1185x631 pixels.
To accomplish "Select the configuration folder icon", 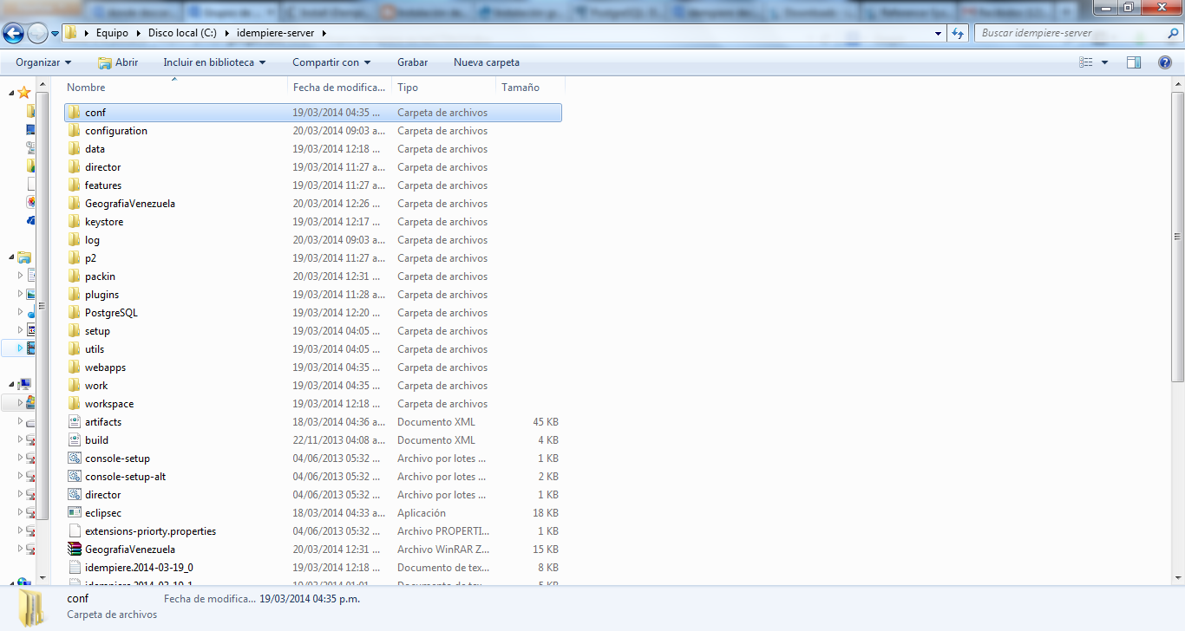I will click(75, 131).
